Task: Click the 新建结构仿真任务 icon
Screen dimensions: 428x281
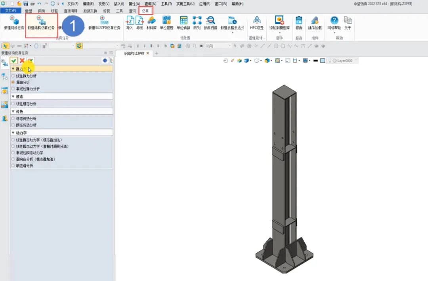Action: click(41, 21)
